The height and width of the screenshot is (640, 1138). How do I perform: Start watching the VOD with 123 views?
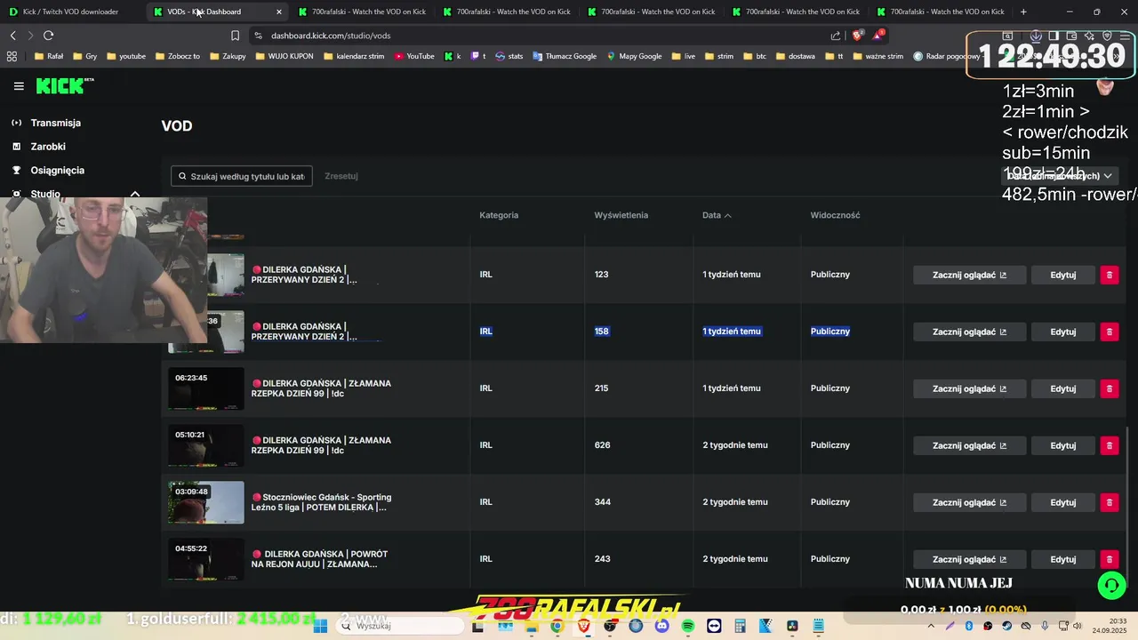(969, 275)
